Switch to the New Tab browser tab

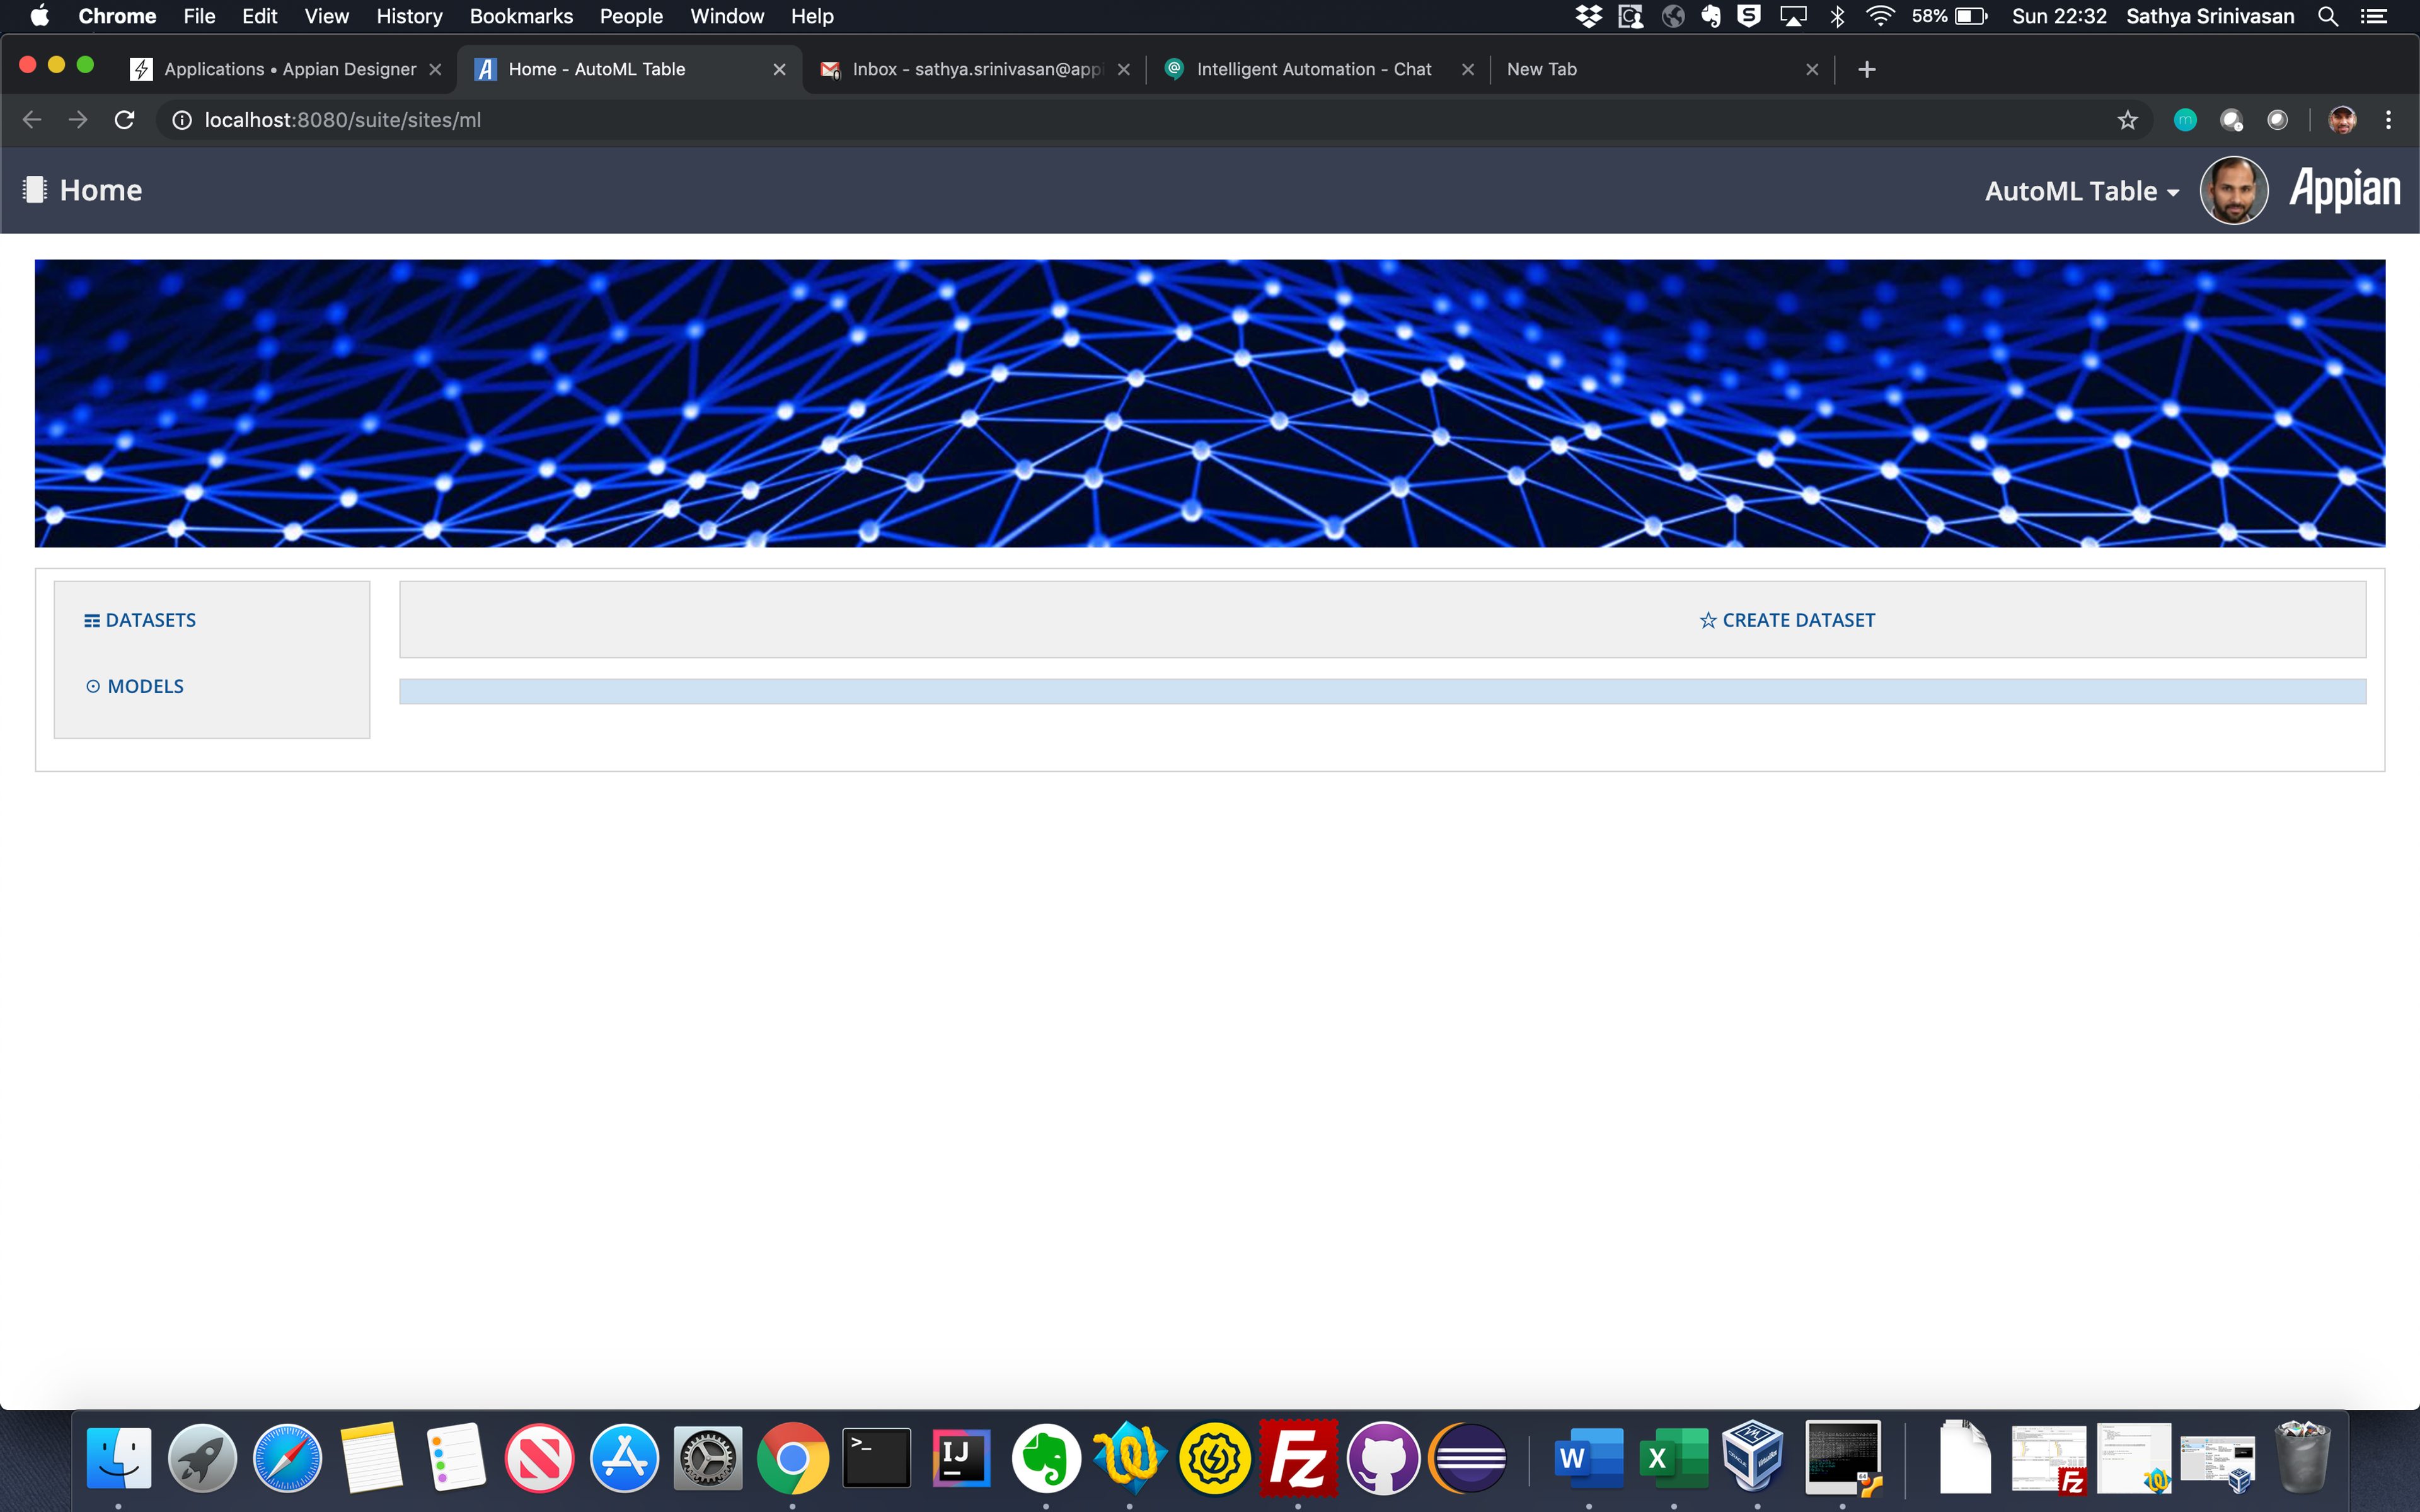click(1661, 69)
